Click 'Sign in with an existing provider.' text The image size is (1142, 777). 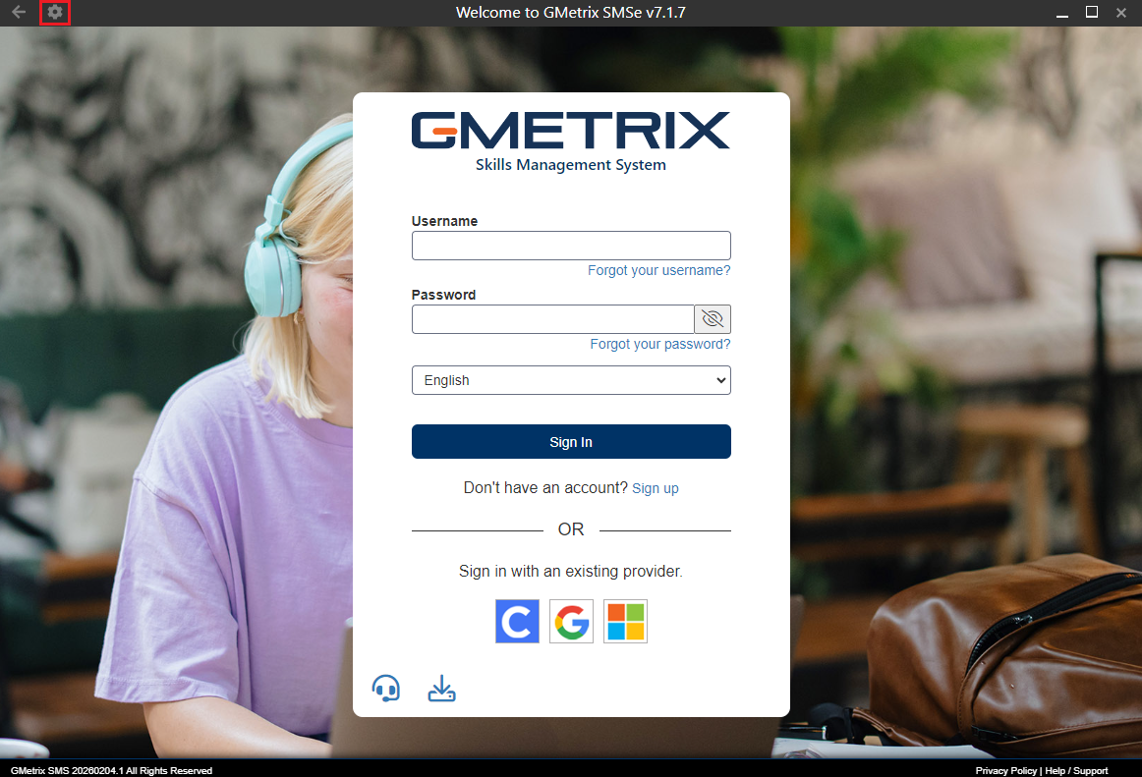[571, 572]
